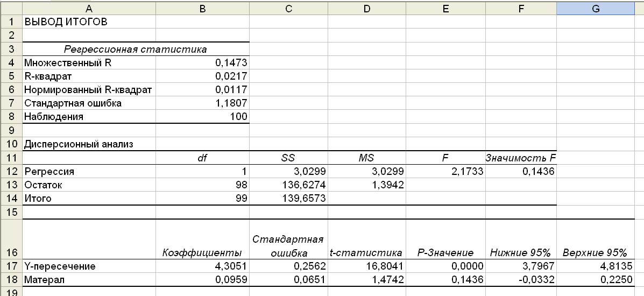This screenshot has width=644, height=296.
Task: Select 'Итого' row label
Action: click(89, 198)
